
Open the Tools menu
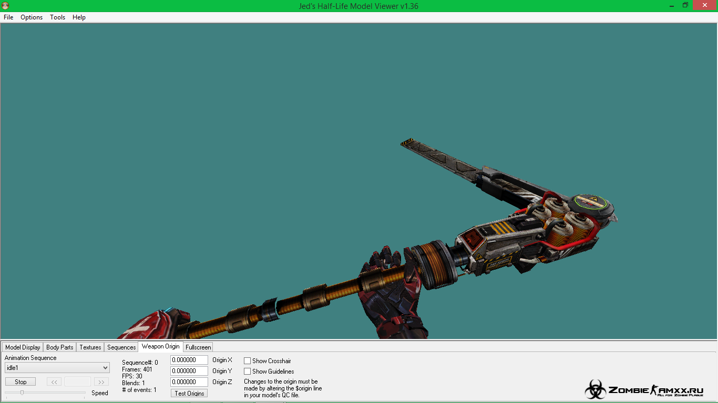click(x=57, y=17)
